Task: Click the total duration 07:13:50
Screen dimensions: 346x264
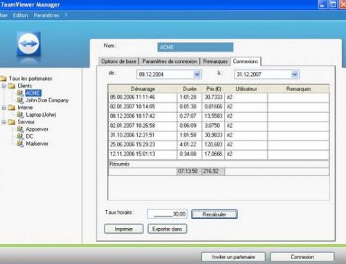Action: coord(190,171)
